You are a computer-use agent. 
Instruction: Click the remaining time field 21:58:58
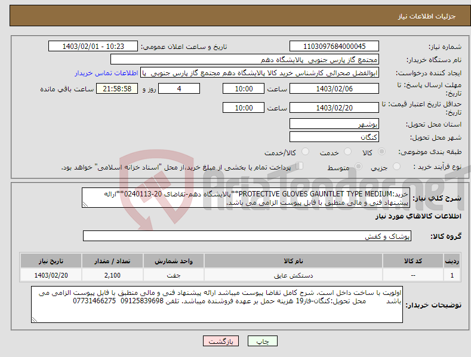(117, 88)
